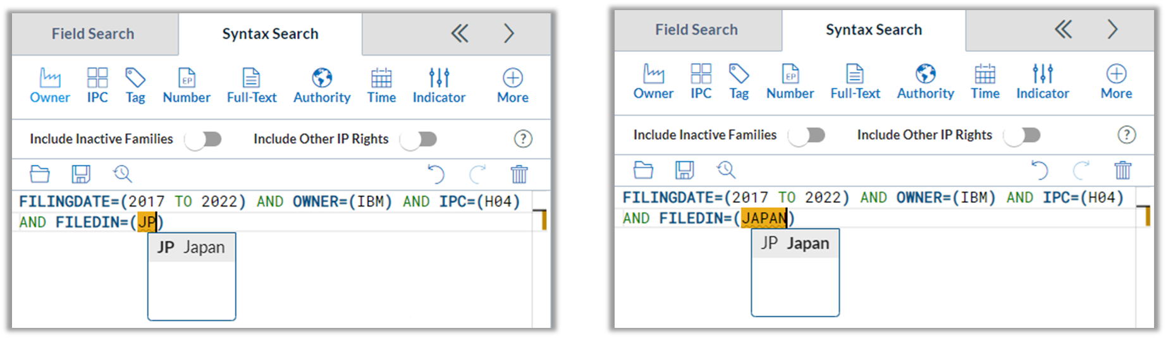Click trash delete icon in left panel
Viewport: 1166px width, 338px height.
pyautogui.click(x=519, y=174)
